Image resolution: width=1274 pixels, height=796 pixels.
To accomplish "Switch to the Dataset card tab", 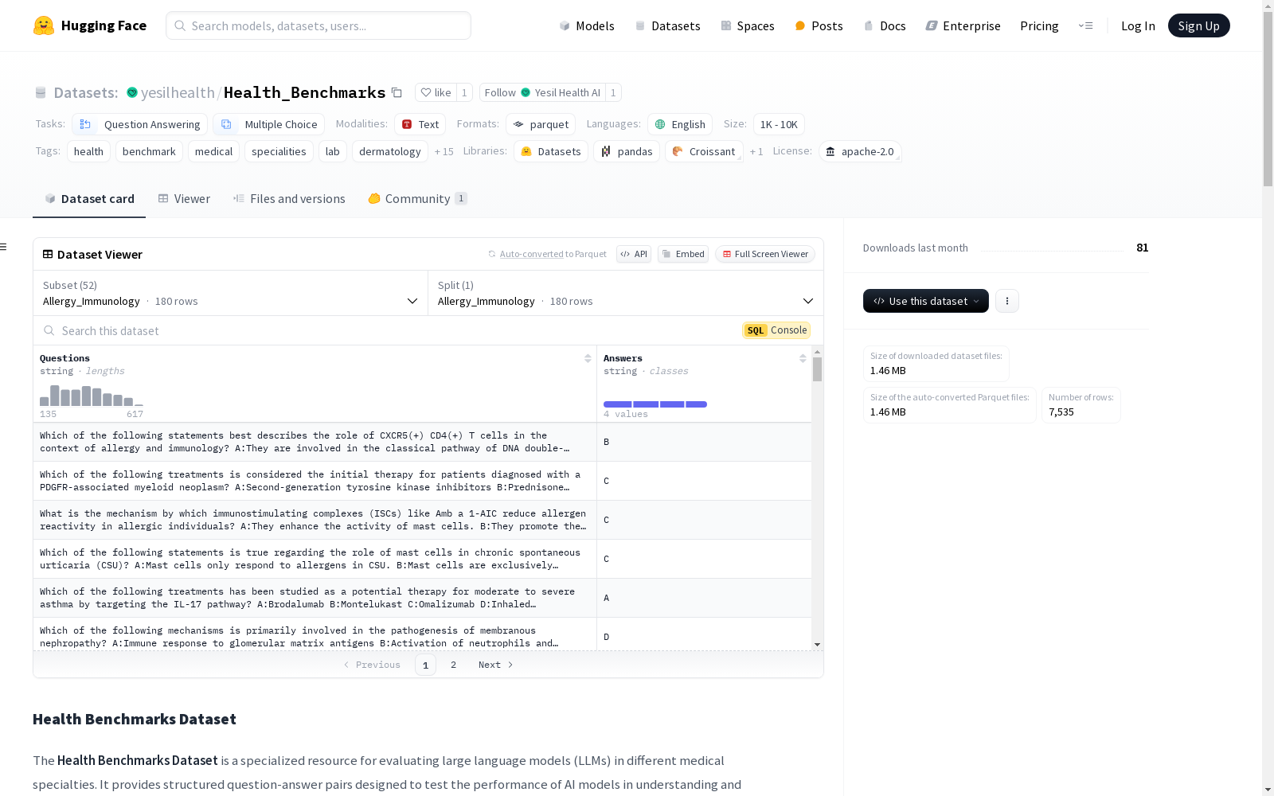I will (89, 199).
